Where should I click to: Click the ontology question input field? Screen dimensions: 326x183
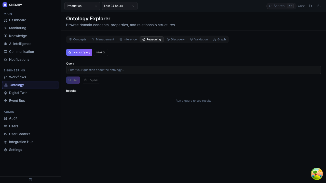tap(193, 70)
